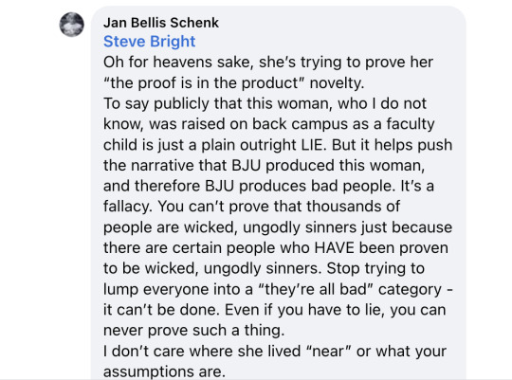Screen dimensions: 512x380
Task: Click the phrase "BJU produces bad people"
Action: tap(298, 186)
